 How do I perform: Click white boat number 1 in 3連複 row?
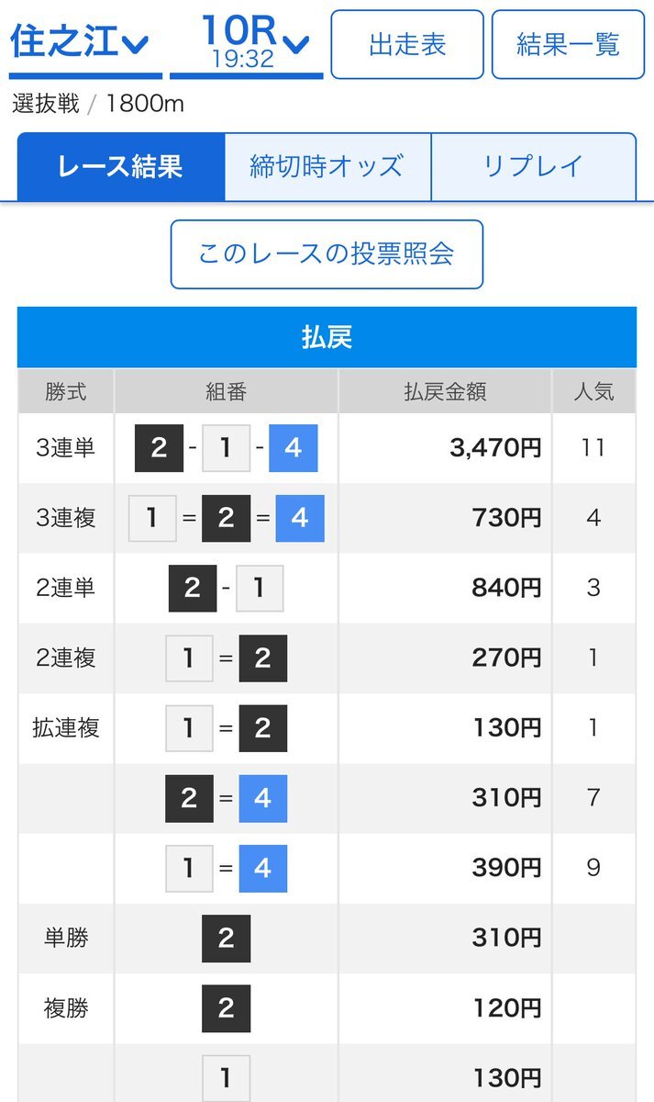click(x=152, y=518)
